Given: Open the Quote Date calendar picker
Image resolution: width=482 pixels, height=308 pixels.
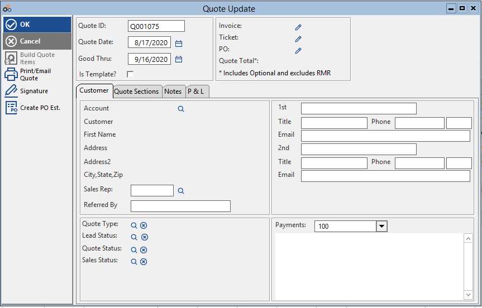Looking at the screenshot, I should [x=179, y=44].
